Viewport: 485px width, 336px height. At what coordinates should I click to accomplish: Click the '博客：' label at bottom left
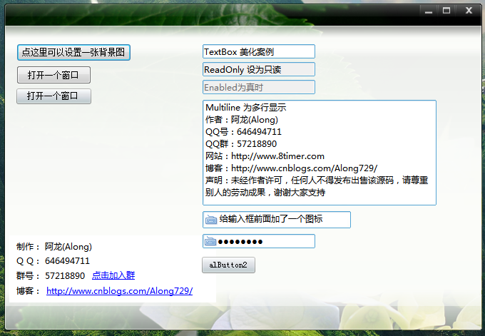point(28,291)
